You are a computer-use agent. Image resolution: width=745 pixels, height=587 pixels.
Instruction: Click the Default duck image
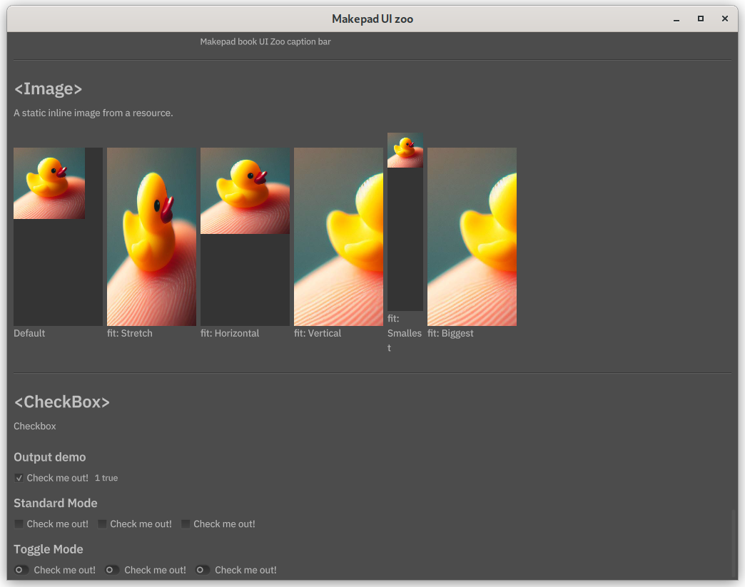coord(49,183)
